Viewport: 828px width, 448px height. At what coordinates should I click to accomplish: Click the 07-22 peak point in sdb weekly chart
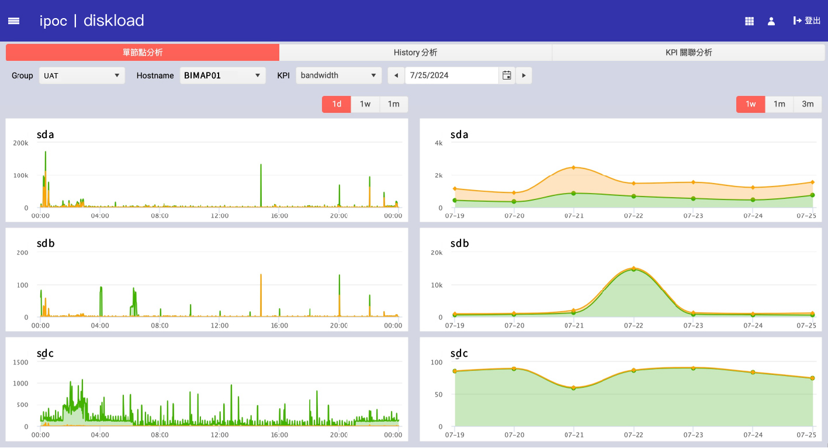click(x=633, y=268)
